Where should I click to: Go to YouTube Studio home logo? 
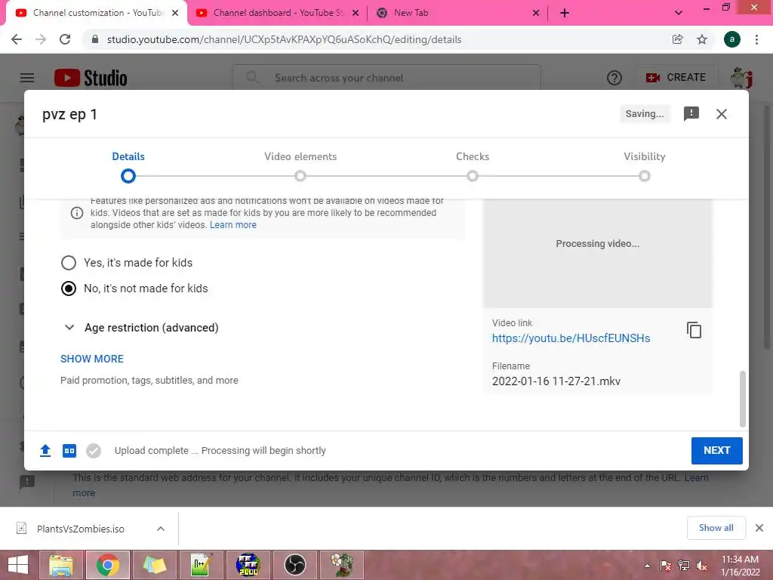pyautogui.click(x=91, y=78)
